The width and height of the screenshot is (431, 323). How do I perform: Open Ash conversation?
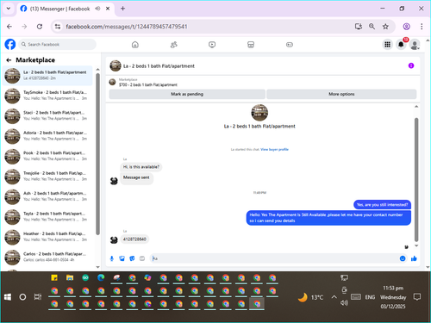[47, 196]
